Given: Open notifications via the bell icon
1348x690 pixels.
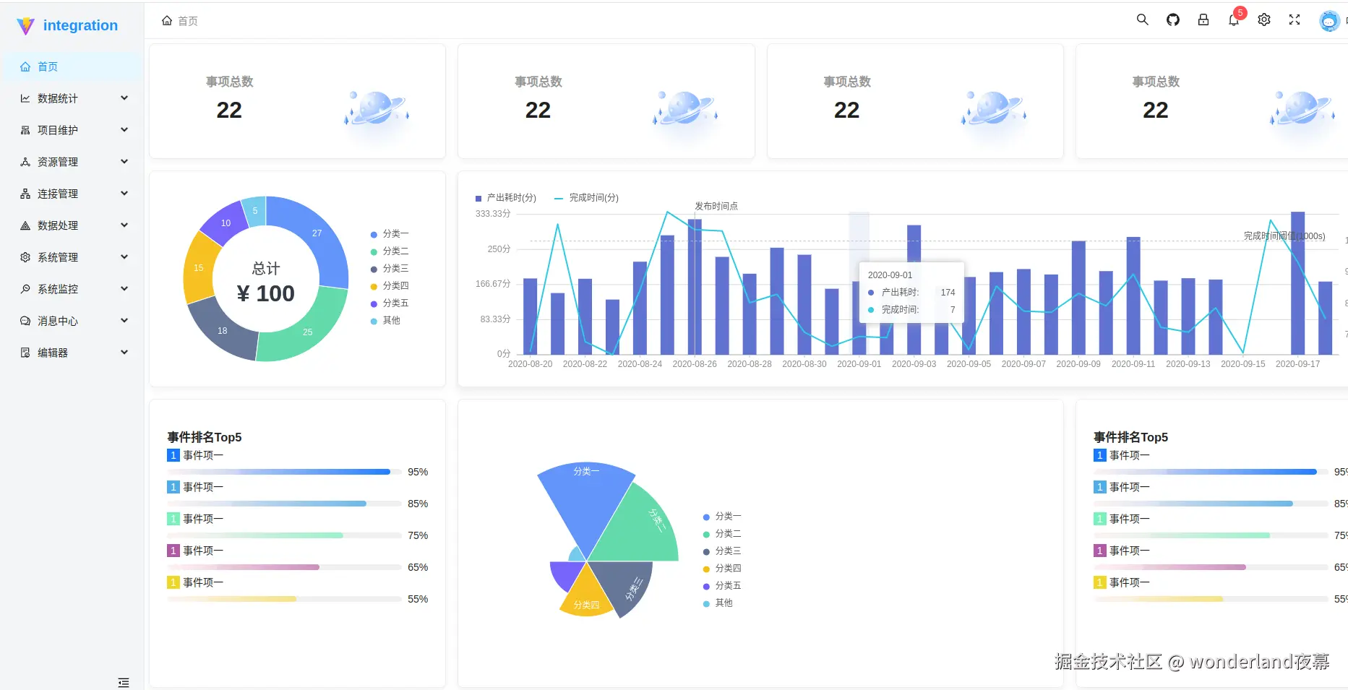Looking at the screenshot, I should click(x=1234, y=20).
